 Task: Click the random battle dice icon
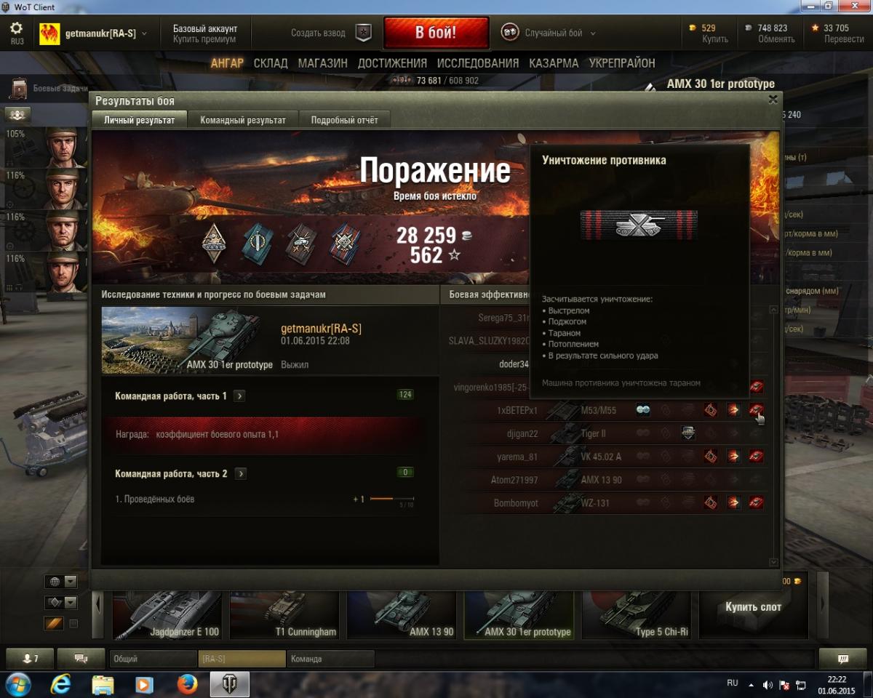(510, 33)
